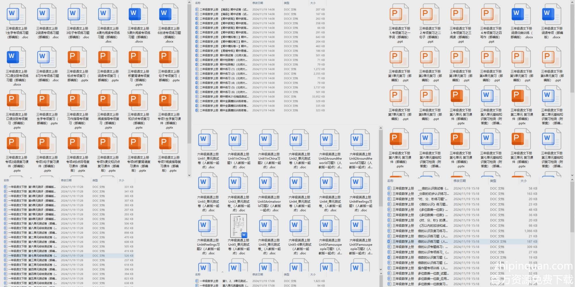Sort 二年级数学上册 list by 修改日期 column

click(x=258, y=3)
